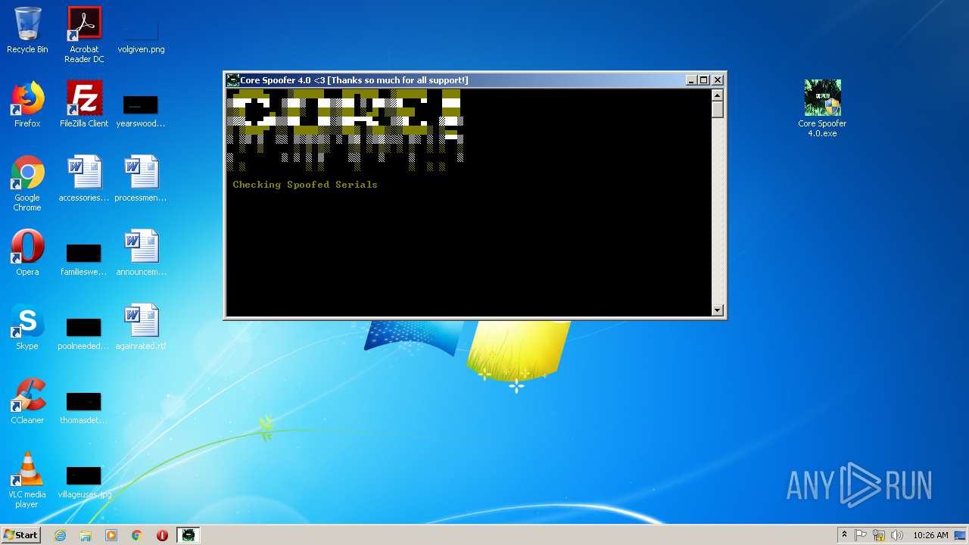Open Chrome from the taskbar
Image resolution: width=969 pixels, height=545 pixels.
point(137,535)
